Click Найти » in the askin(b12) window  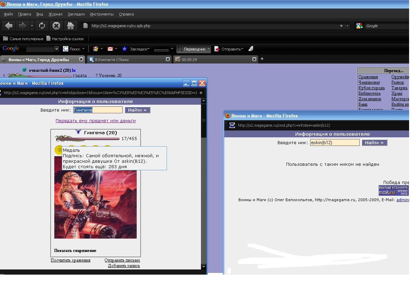tap(374, 142)
